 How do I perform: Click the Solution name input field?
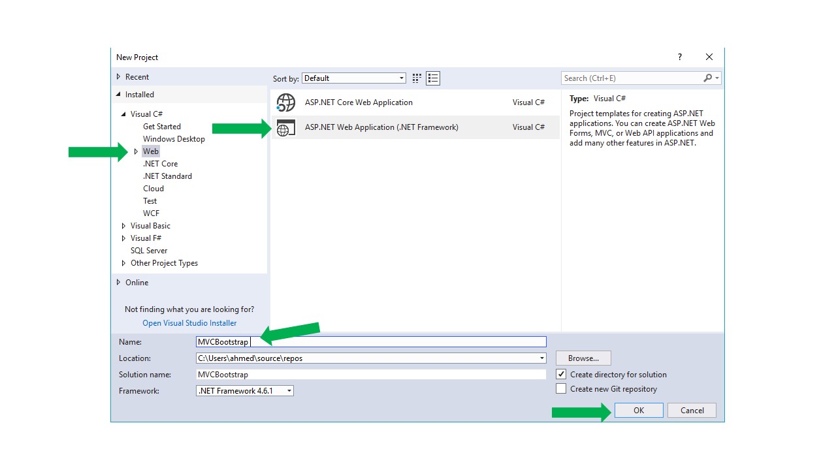click(x=371, y=375)
